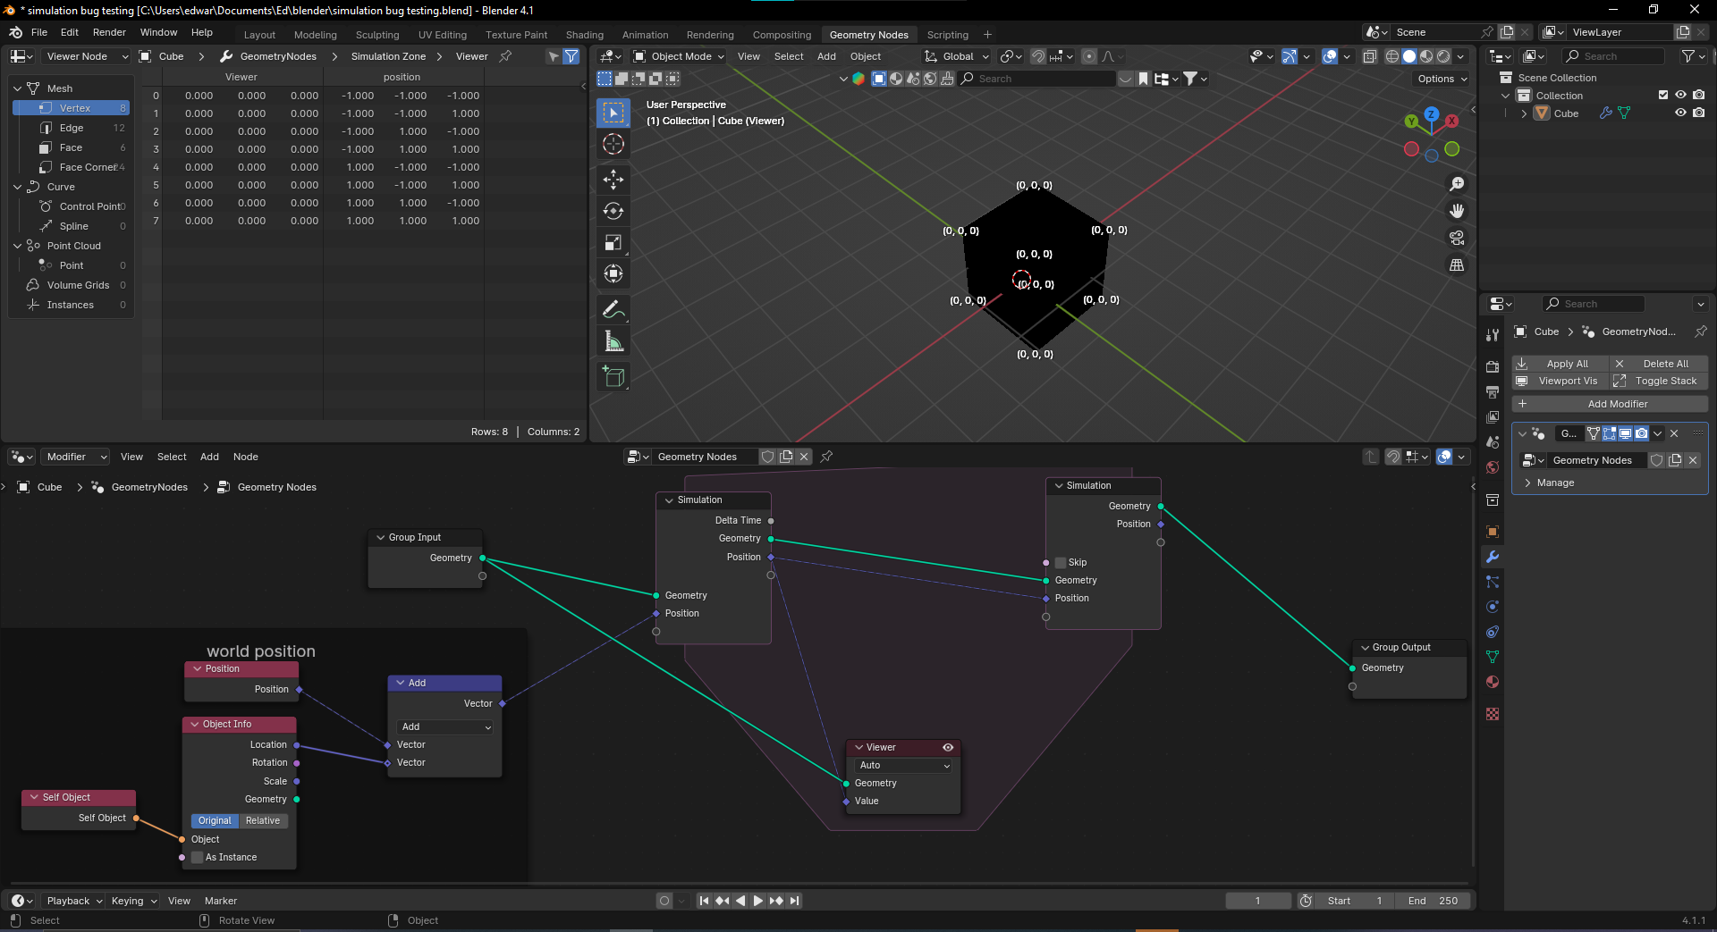1717x932 pixels.
Task: Open the Node menu in node editor
Action: coord(246,457)
